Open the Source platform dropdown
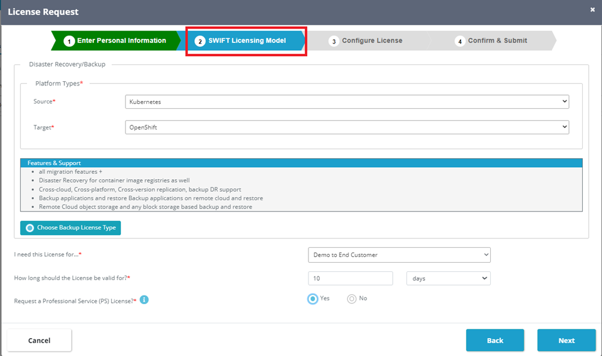 pos(347,102)
